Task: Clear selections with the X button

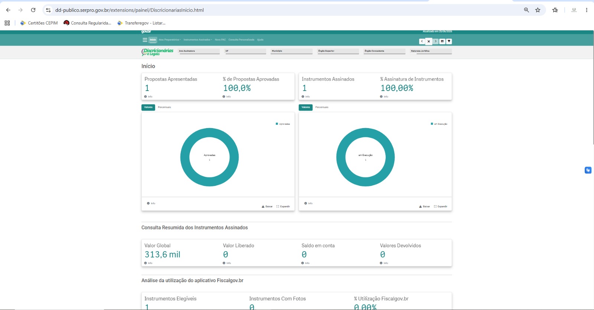Action: (x=428, y=41)
